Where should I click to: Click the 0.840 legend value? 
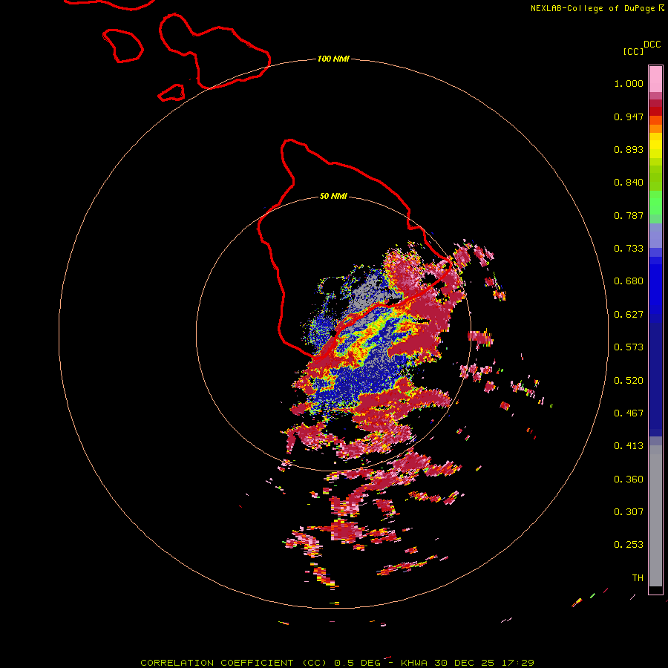point(629,183)
